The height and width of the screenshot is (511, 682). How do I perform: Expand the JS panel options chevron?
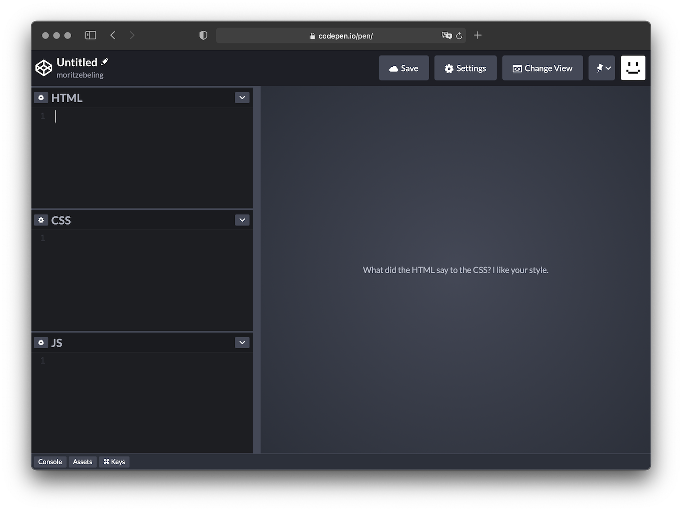pos(242,342)
